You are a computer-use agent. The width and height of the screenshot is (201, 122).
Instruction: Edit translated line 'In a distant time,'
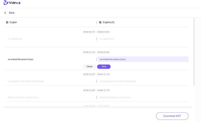pos(107,39)
